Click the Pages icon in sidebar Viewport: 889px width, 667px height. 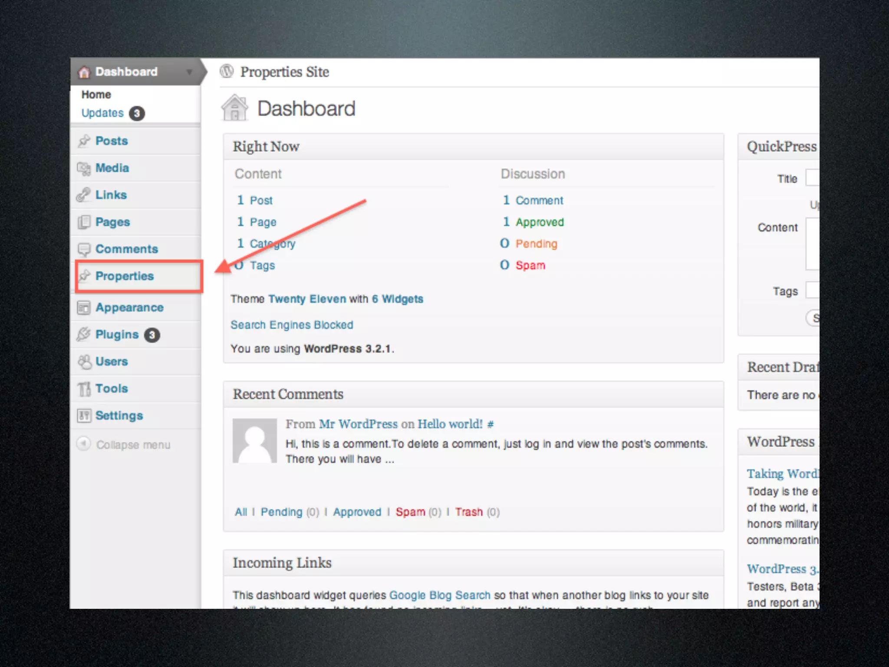(84, 222)
